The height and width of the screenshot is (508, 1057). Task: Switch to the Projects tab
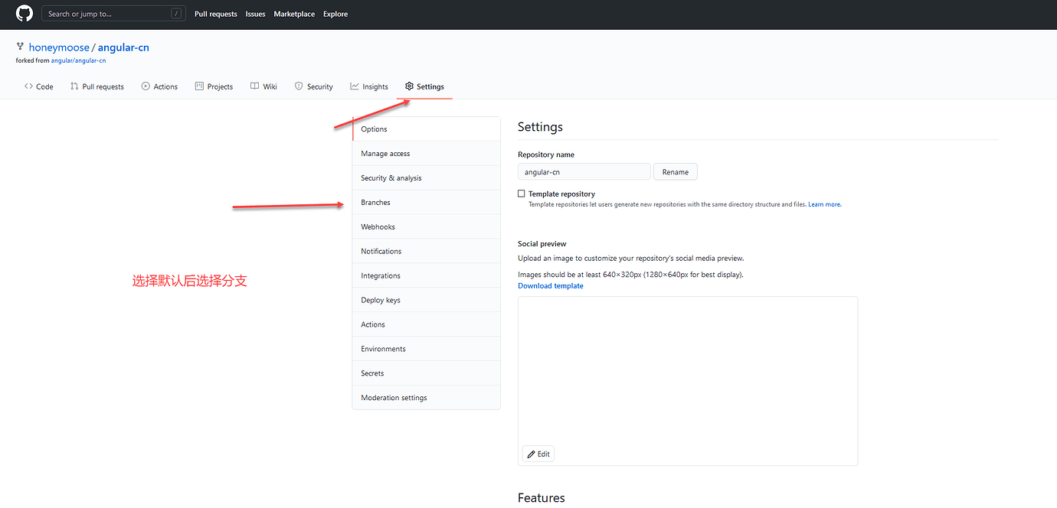coord(214,86)
